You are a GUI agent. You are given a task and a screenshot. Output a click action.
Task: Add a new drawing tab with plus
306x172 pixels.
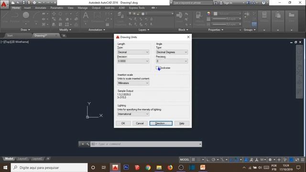point(64,36)
